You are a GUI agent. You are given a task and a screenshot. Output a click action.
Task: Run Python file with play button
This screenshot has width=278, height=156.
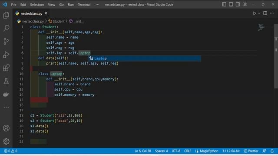click(255, 13)
